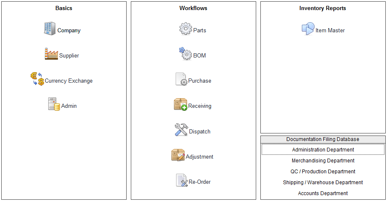Open Merchandising Department documents
The width and height of the screenshot is (387, 201).
click(323, 161)
